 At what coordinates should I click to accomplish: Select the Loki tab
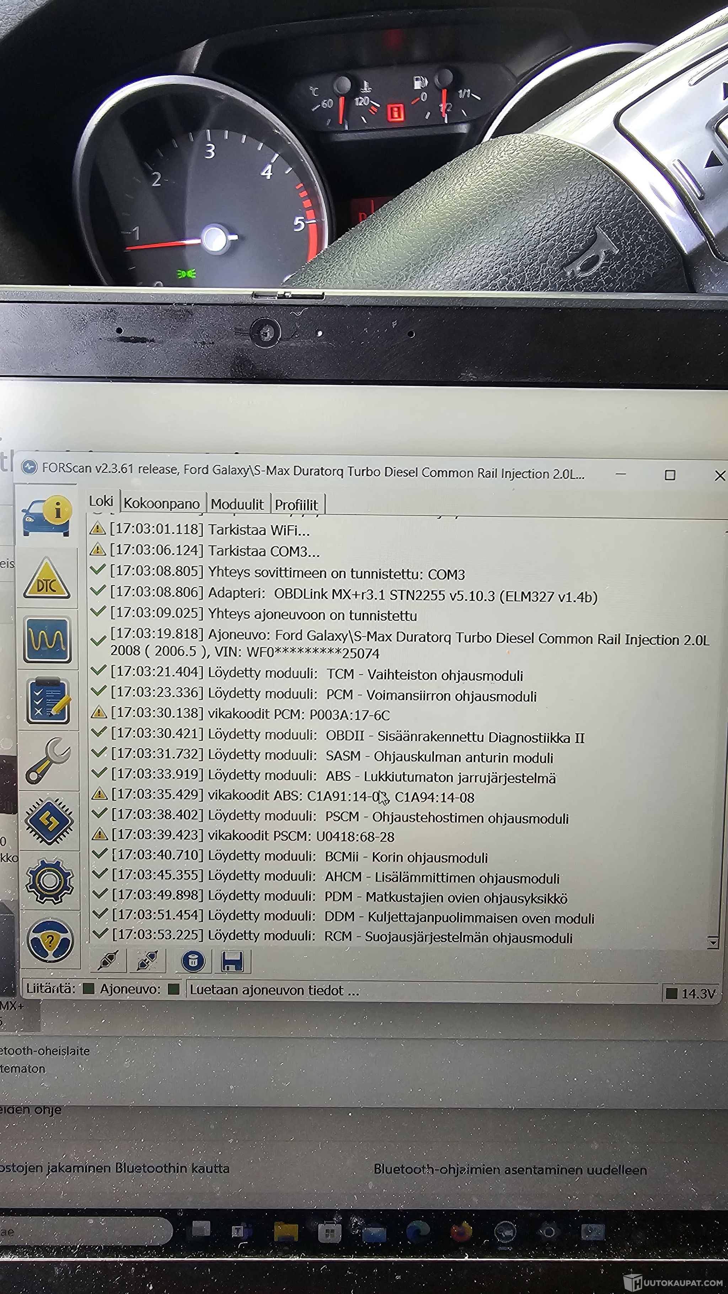[101, 501]
